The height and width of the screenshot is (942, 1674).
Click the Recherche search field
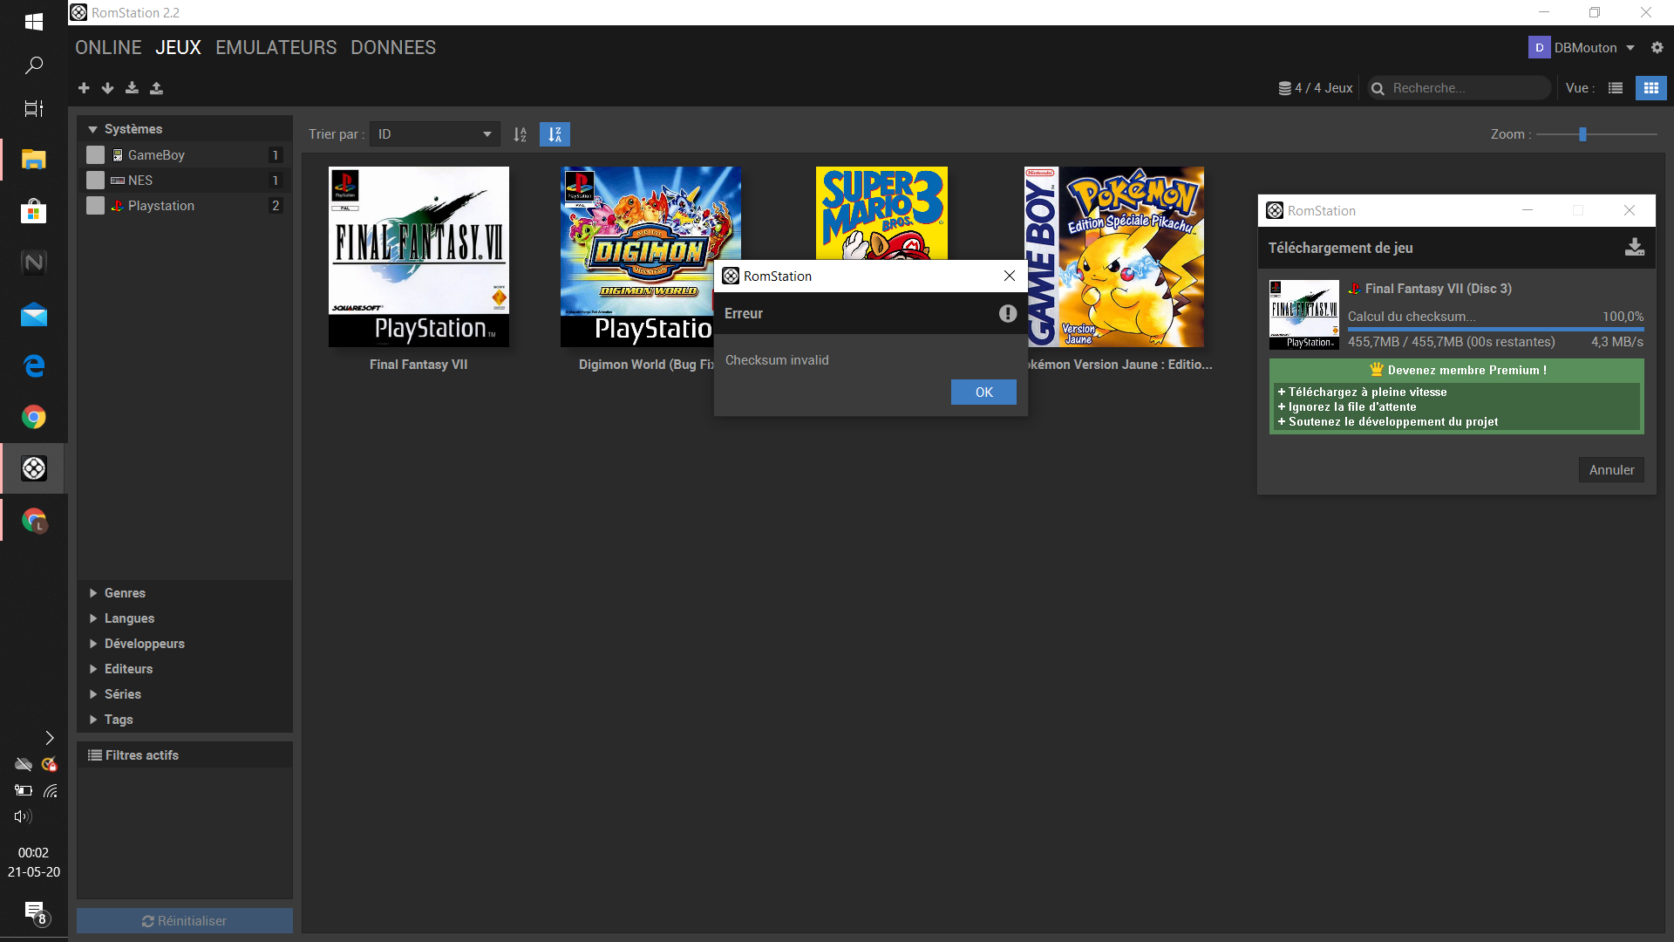1459,88
